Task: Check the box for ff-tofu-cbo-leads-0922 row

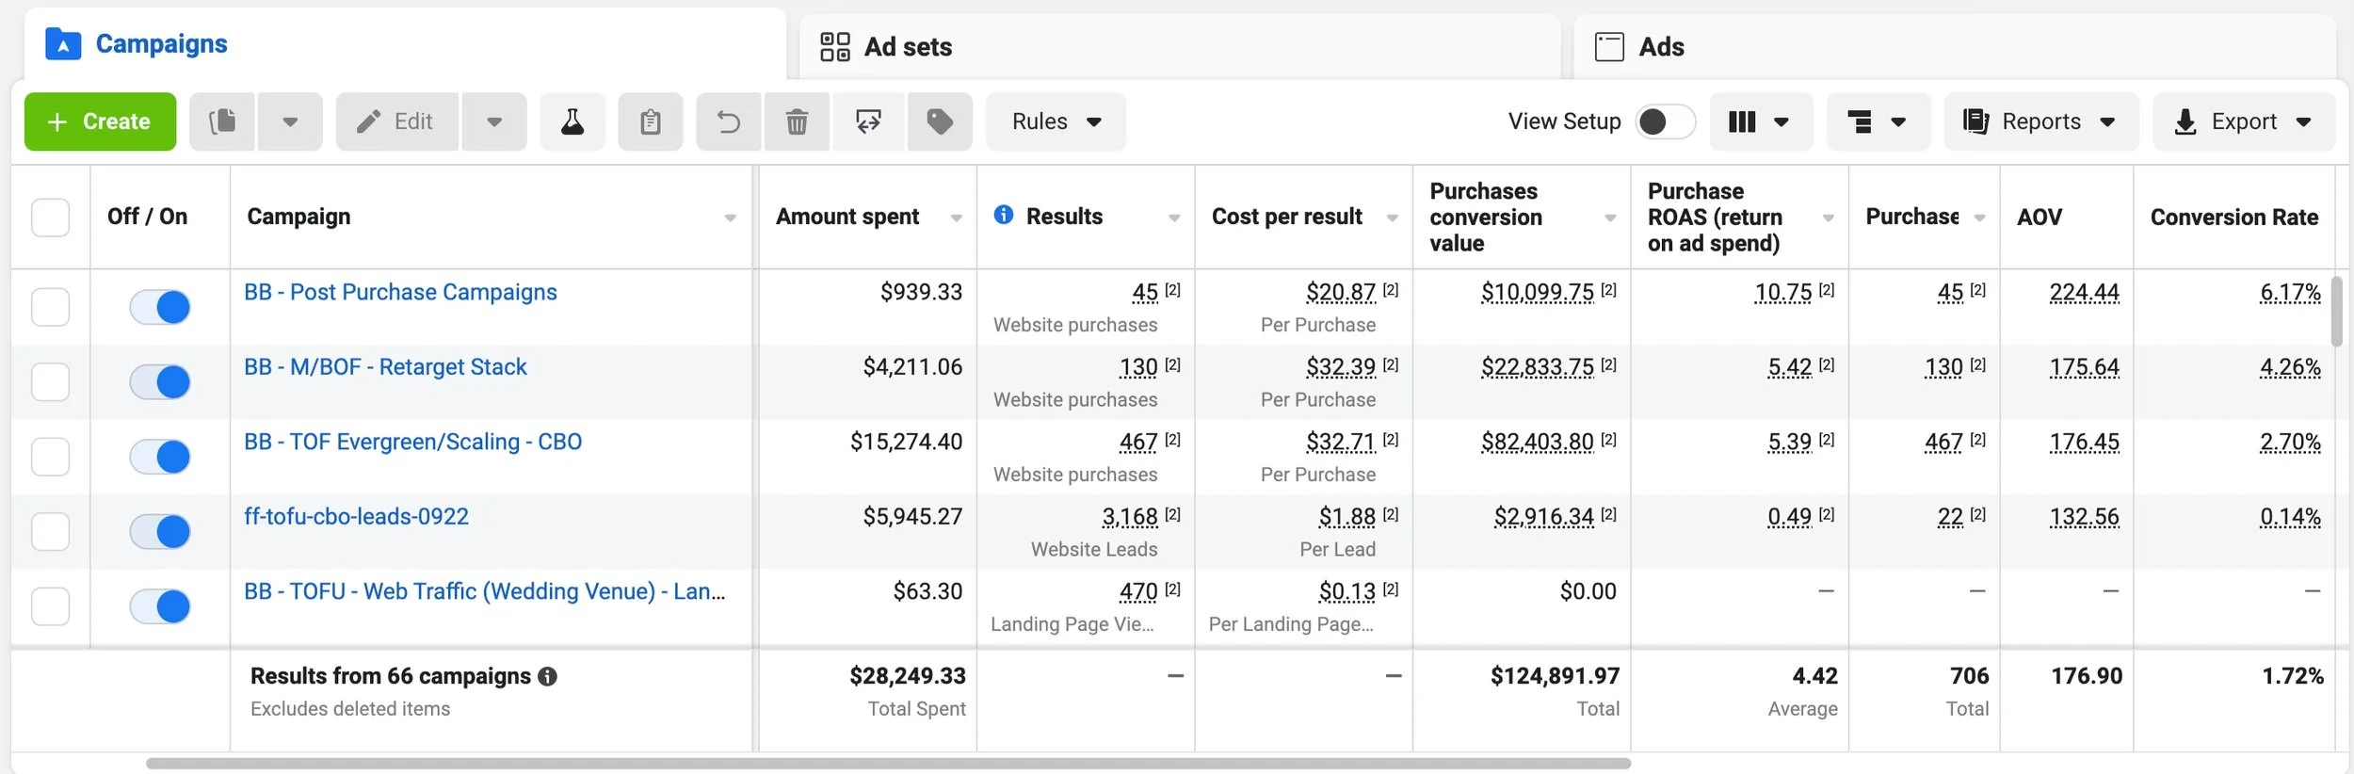Action: 51,531
